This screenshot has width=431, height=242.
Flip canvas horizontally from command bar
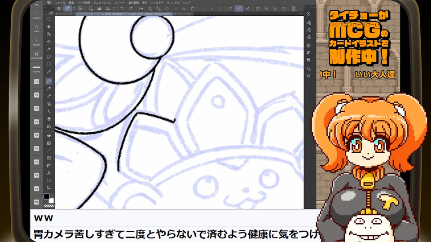coord(141,9)
